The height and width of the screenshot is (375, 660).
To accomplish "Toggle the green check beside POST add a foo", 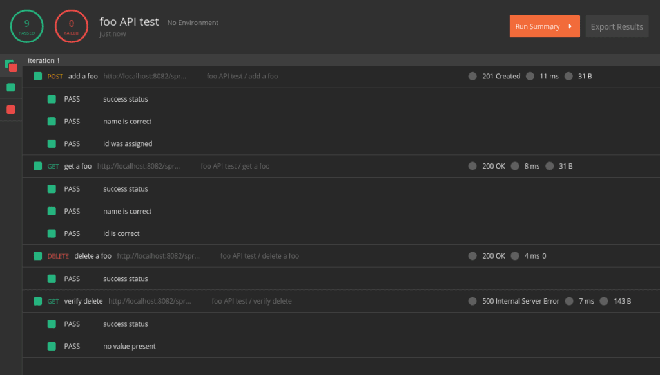I will pos(37,76).
